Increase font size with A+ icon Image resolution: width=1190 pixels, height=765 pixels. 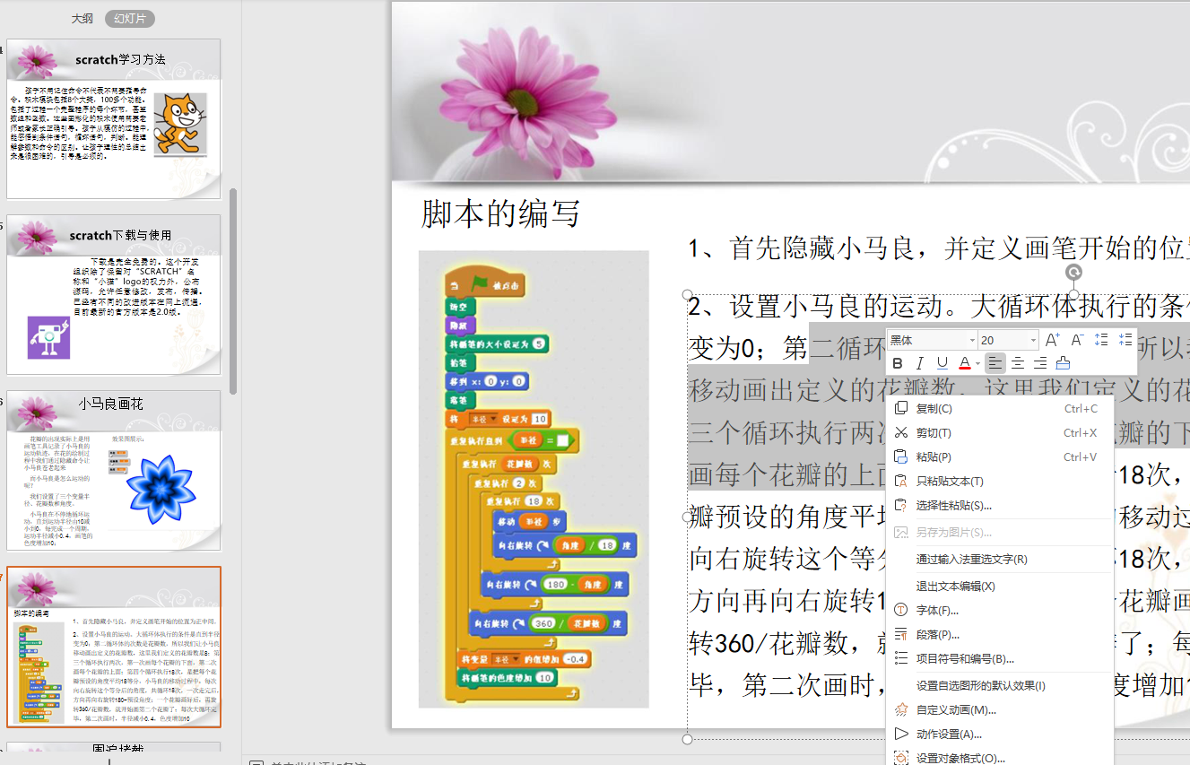tap(1053, 340)
